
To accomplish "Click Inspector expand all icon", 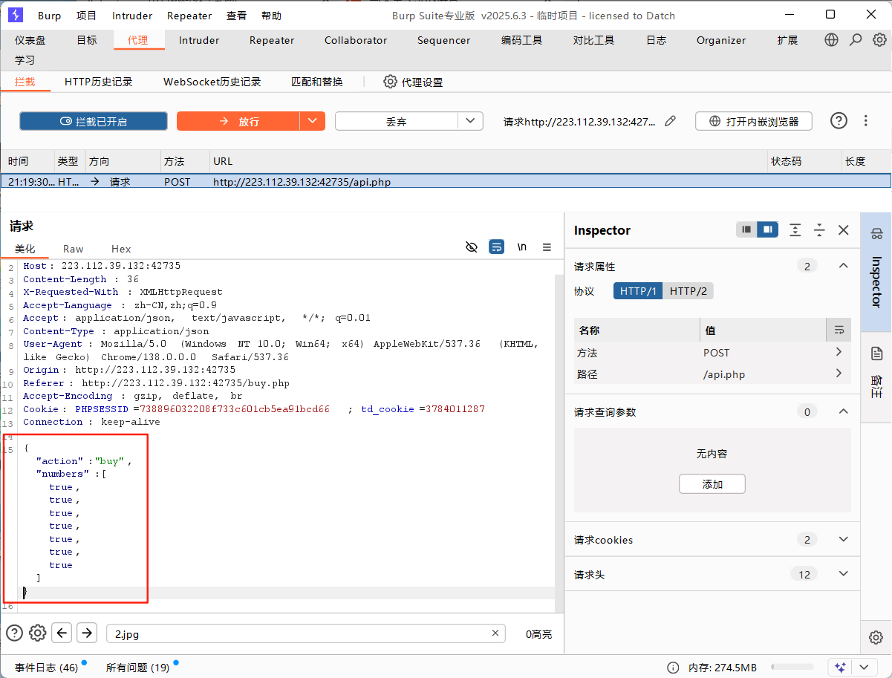I will point(795,230).
